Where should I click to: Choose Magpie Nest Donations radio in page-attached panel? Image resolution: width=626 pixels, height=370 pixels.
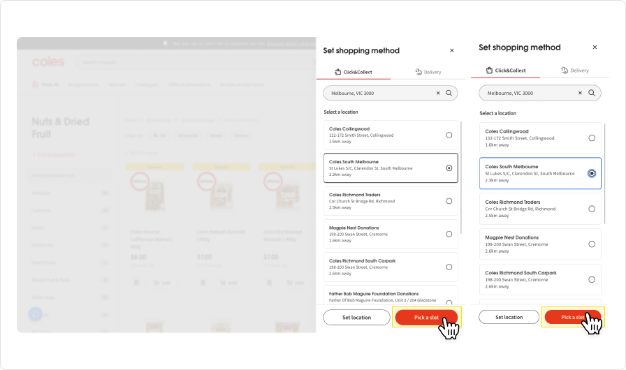tap(449, 234)
